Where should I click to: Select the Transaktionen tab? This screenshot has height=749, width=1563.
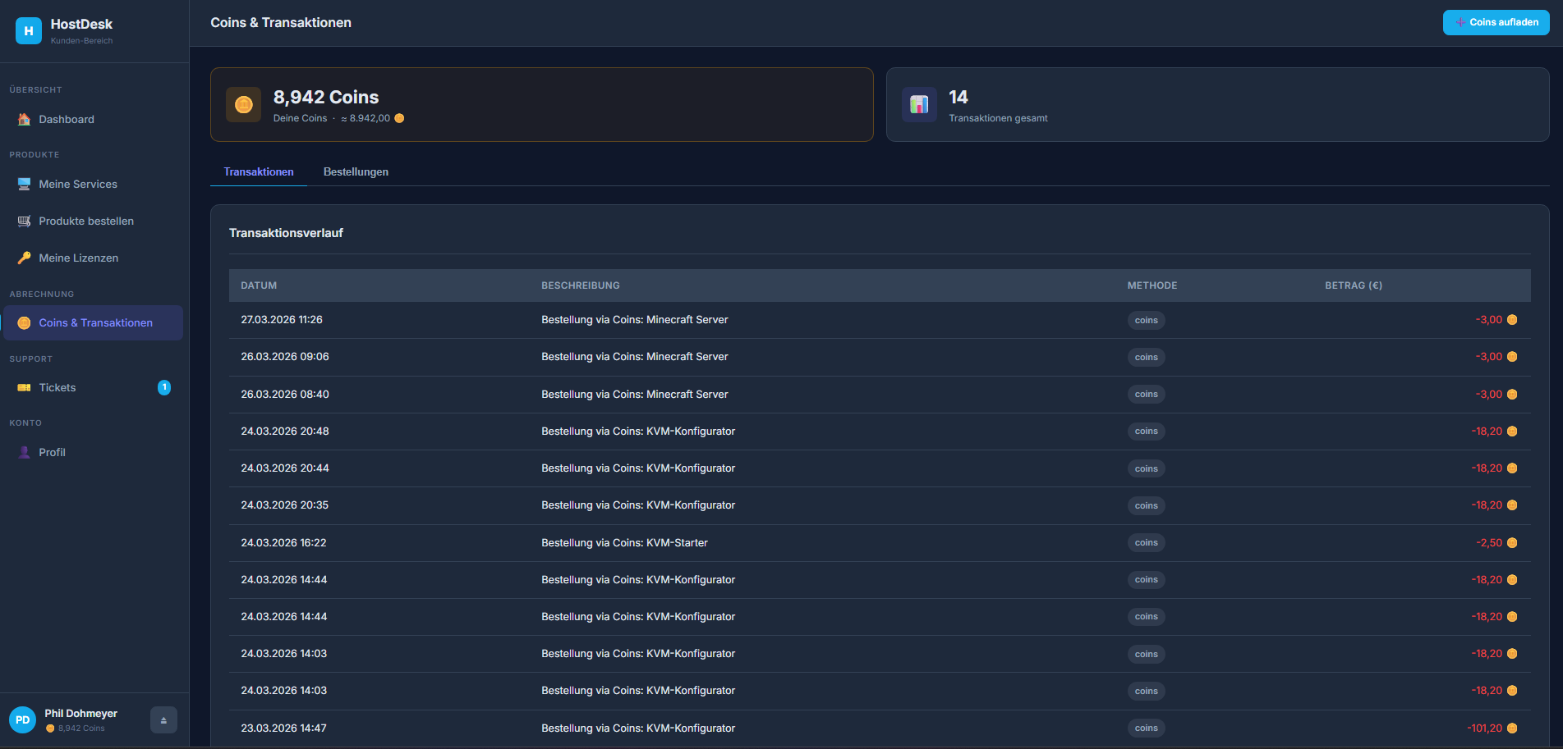(258, 172)
